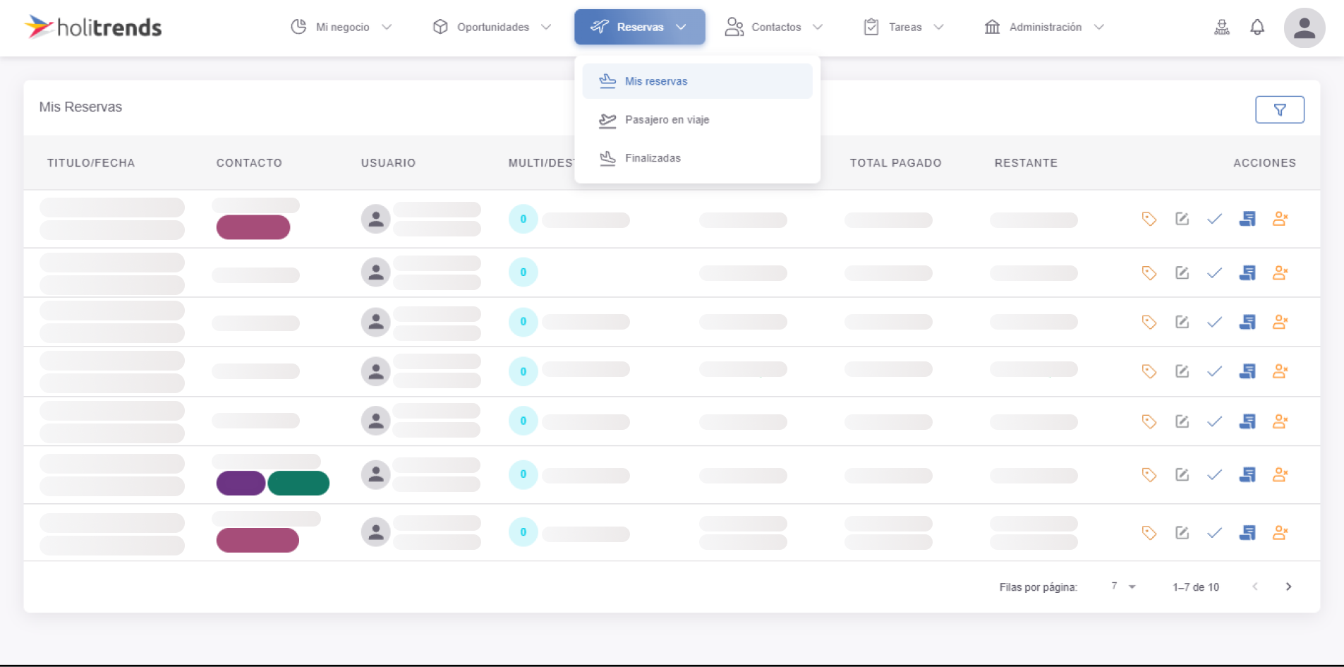Image resolution: width=1344 pixels, height=667 pixels.
Task: Click the checkmark icon in last reservation row
Action: (1214, 533)
